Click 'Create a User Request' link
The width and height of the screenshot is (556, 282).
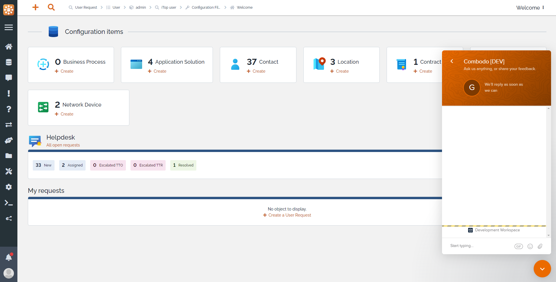pos(289,215)
